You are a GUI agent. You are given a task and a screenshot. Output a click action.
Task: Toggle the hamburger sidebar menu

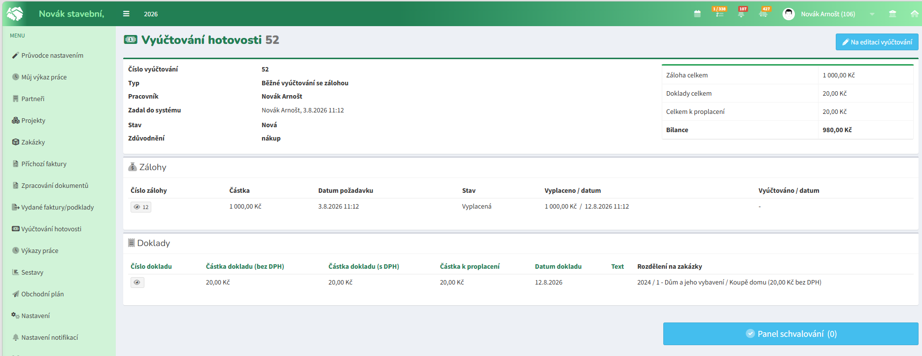[x=126, y=14]
